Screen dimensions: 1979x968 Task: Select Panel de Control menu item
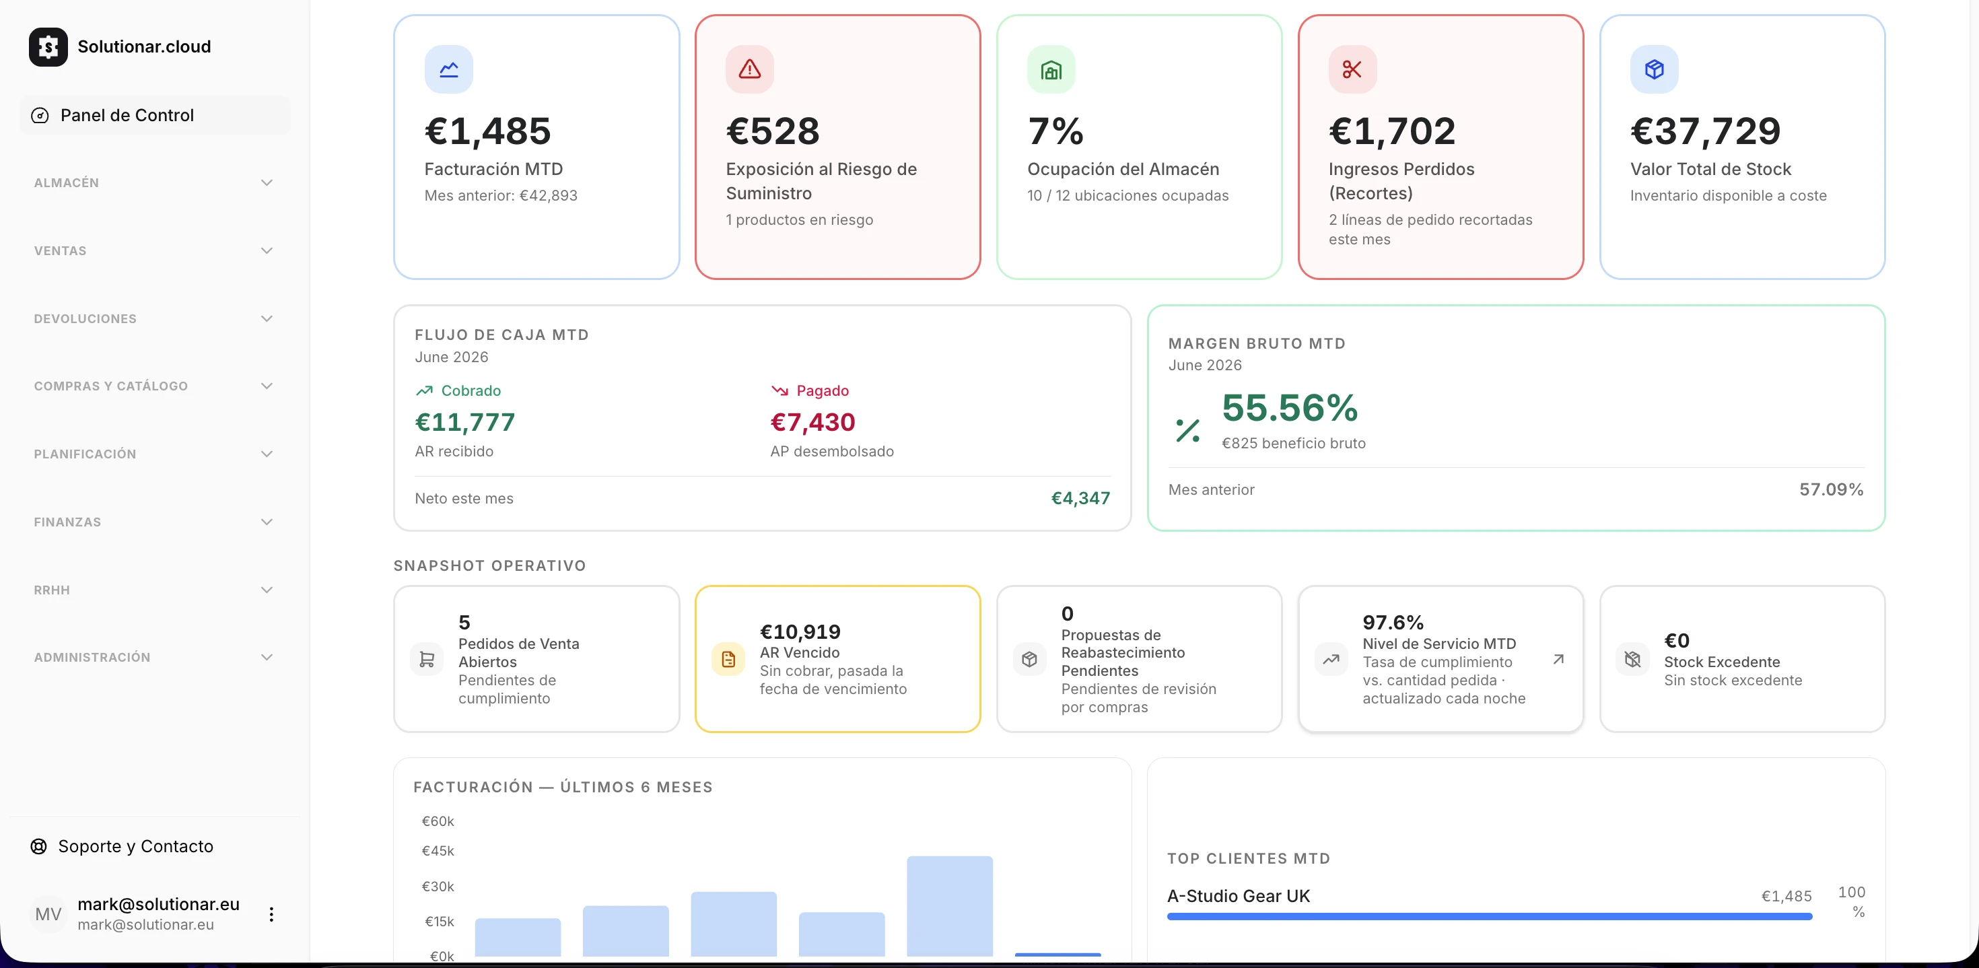(153, 115)
